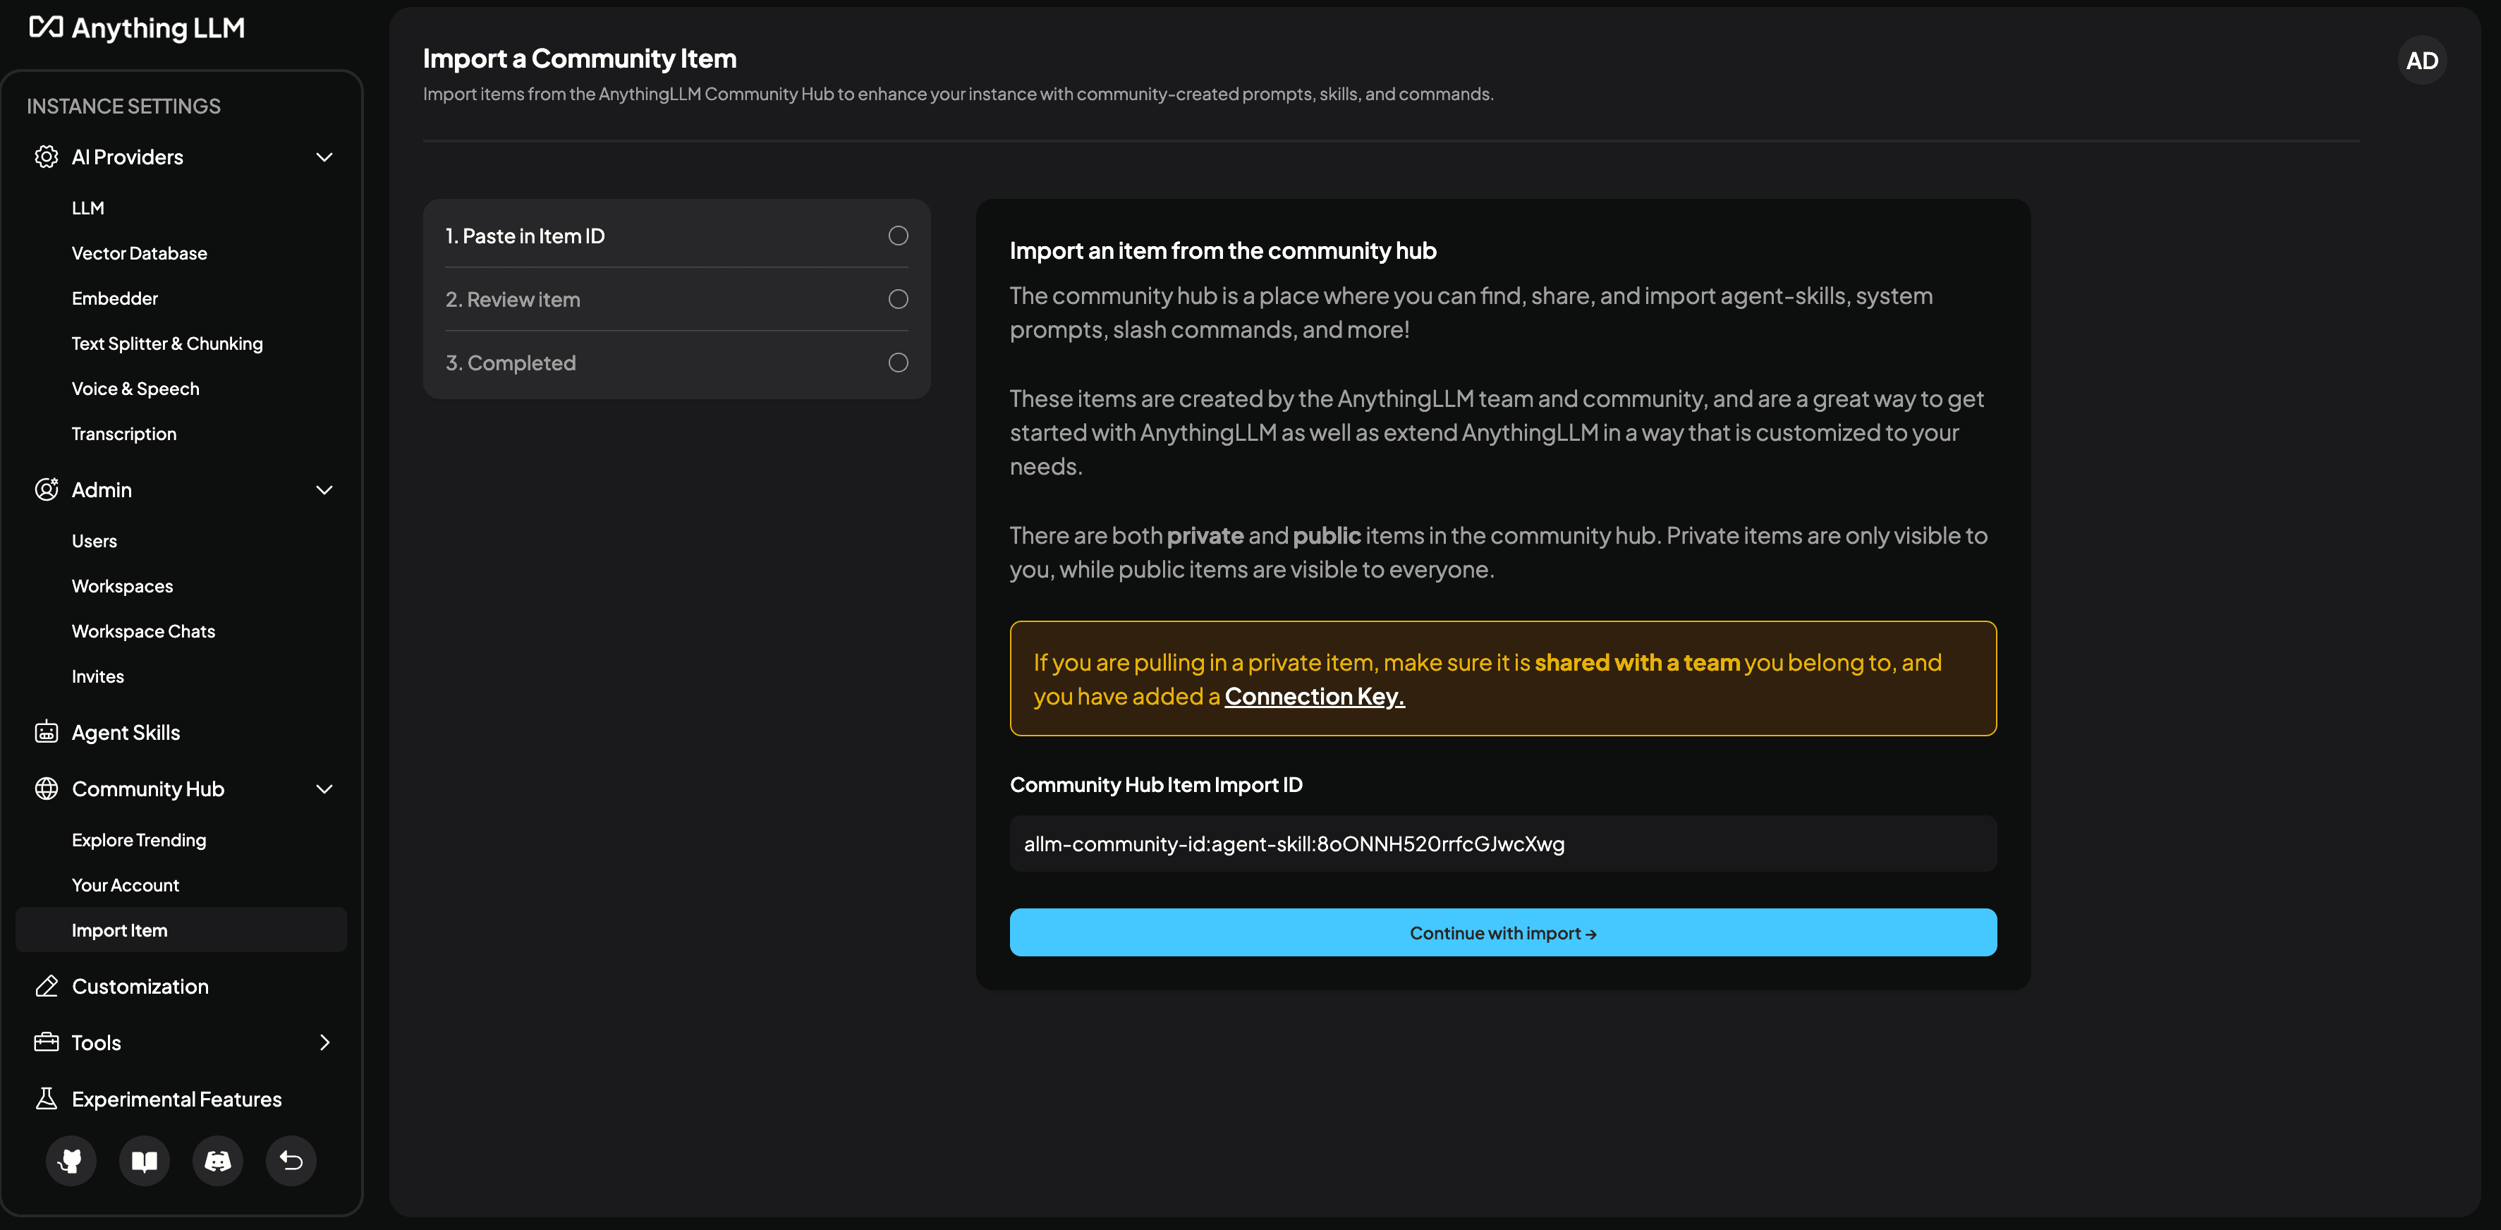Screen dimensions: 2501x1230
Task: Open the GitHub link icon
Action: 71,1161
